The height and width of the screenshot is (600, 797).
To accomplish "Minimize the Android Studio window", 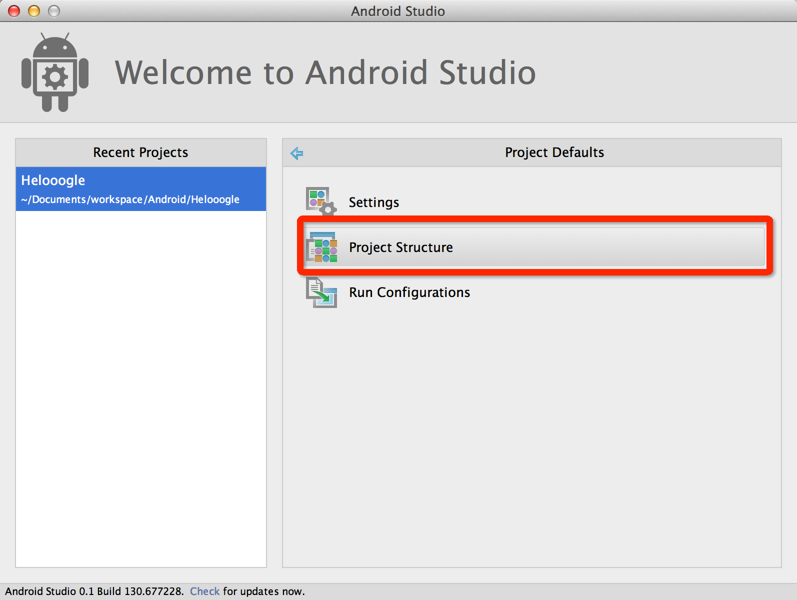I will pyautogui.click(x=34, y=11).
